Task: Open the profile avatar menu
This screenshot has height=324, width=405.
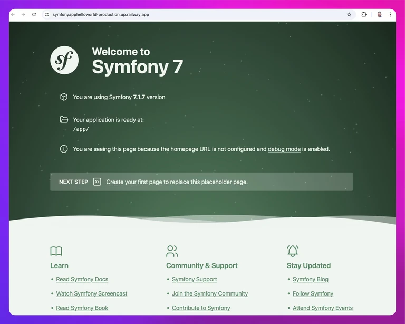Action: [x=380, y=14]
